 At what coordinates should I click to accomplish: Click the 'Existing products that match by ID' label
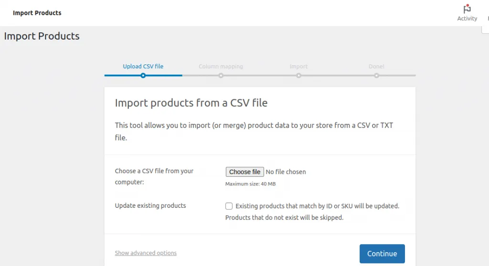pos(317,206)
